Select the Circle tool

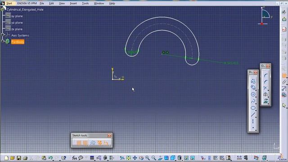click(253, 94)
